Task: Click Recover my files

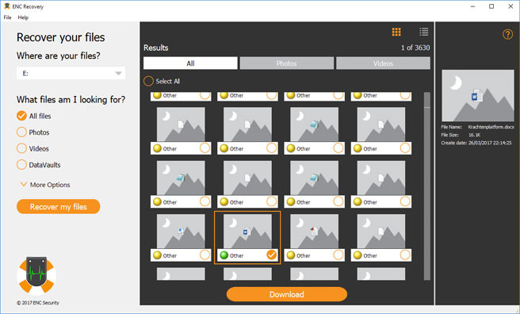Action: pyautogui.click(x=59, y=207)
